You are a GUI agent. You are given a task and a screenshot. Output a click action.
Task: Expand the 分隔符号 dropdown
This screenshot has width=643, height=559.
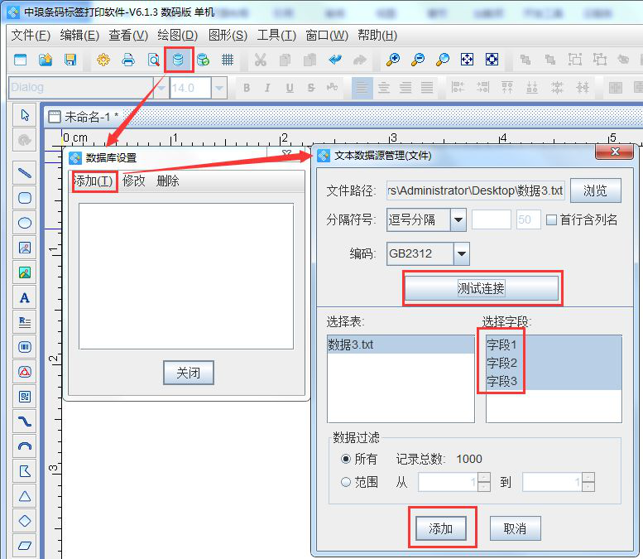pyautogui.click(x=458, y=220)
